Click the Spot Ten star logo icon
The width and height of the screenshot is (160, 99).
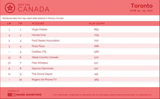(x=10, y=8)
